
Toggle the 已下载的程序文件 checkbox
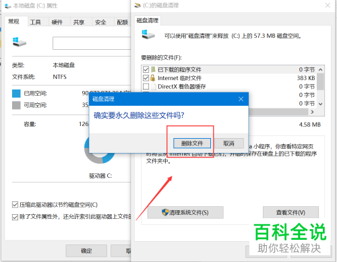point(146,69)
